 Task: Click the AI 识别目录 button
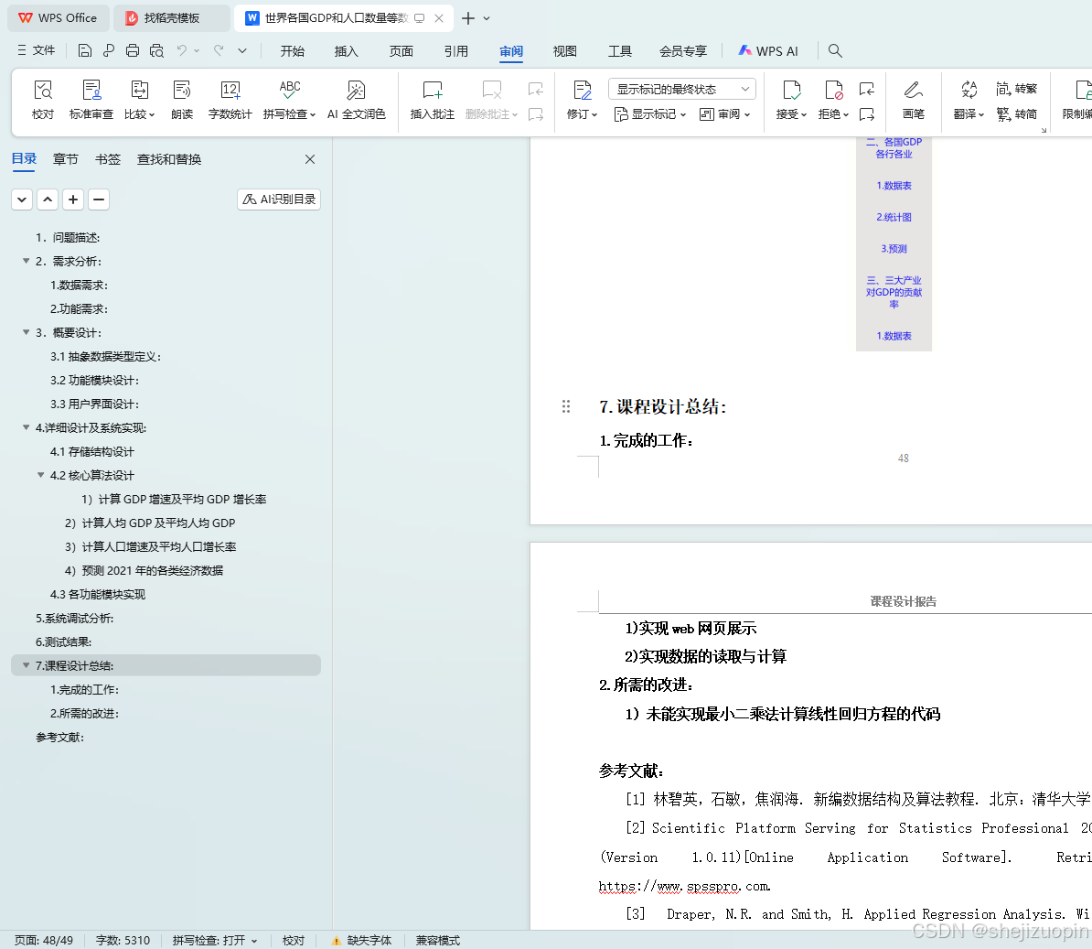click(x=278, y=199)
